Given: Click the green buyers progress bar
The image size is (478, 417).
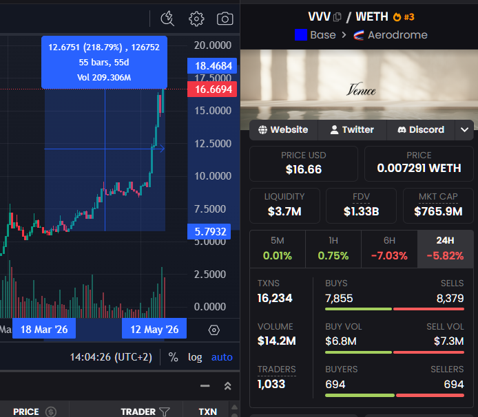Looking at the screenshot, I should click(360, 396).
